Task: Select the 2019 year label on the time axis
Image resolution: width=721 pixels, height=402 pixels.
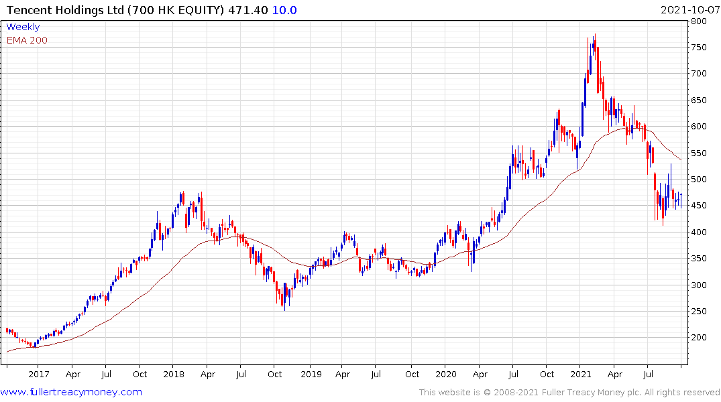Action: pyautogui.click(x=311, y=374)
